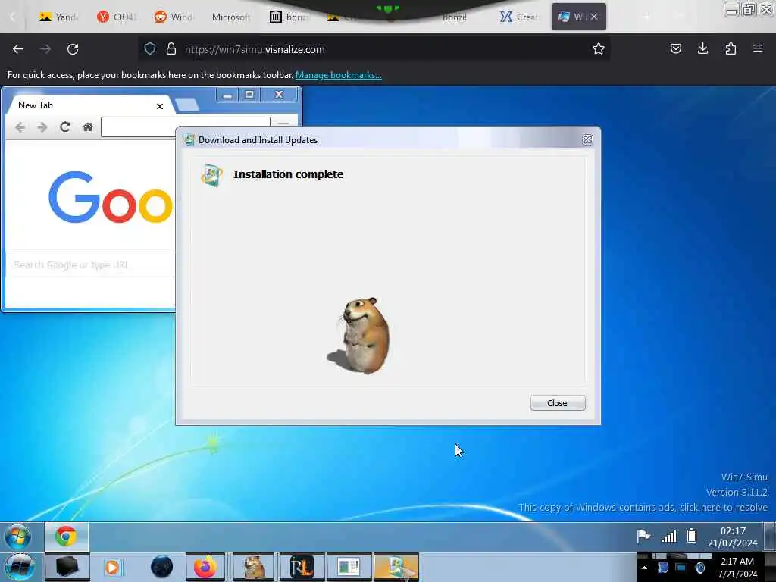Click the Chrome window address bar
The width and height of the screenshot is (776, 582).
(186, 127)
